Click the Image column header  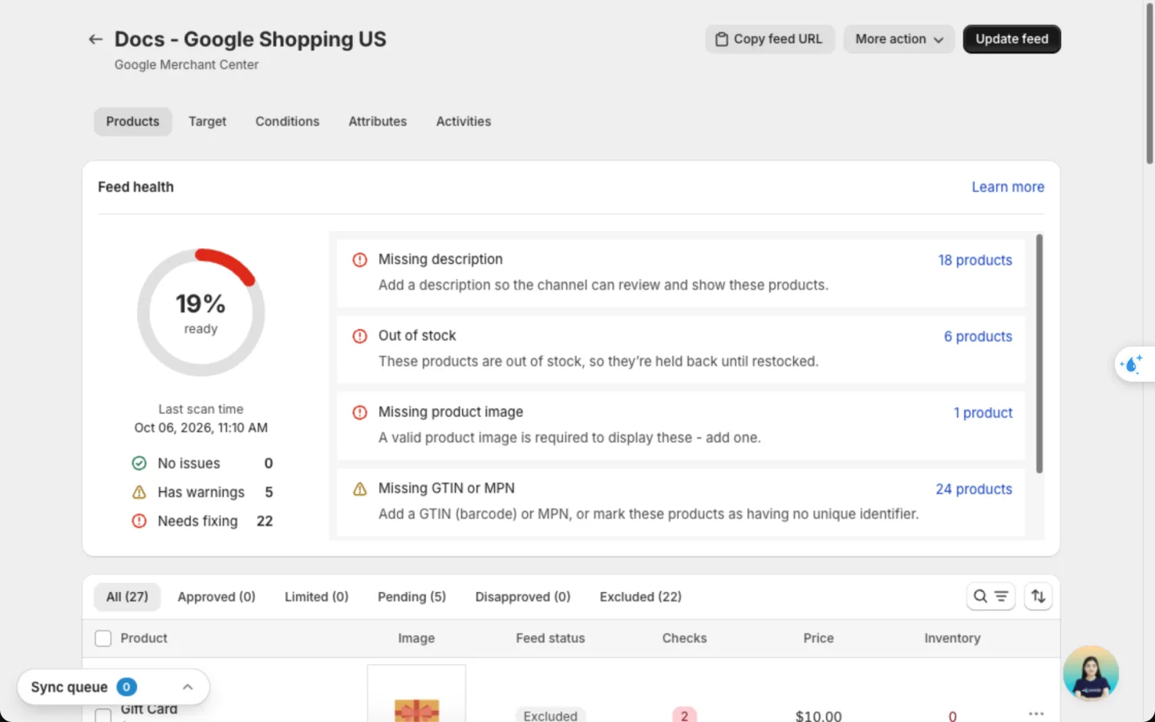[416, 639]
